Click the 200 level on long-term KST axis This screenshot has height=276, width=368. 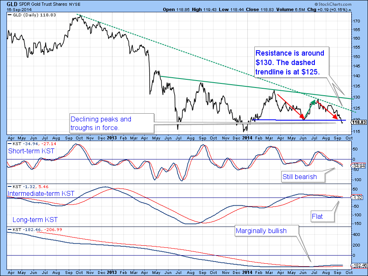[x=357, y=245]
